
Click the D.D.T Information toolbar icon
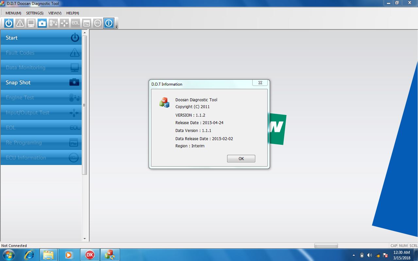point(109,23)
